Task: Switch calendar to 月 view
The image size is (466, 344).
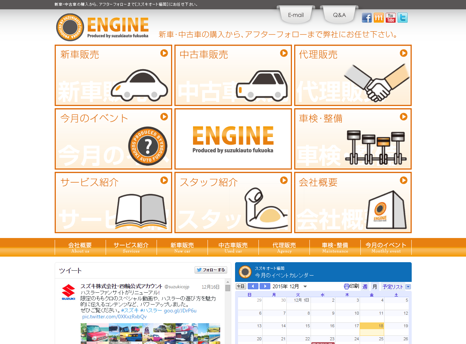Action: [x=375, y=287]
